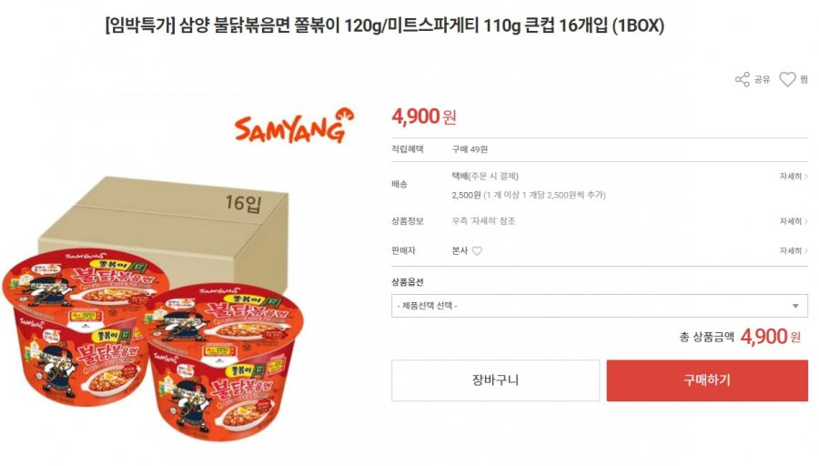Click the product title text at top
This screenshot has height=466, width=819.
384,25
